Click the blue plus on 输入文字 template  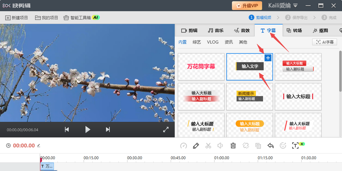[268, 58]
